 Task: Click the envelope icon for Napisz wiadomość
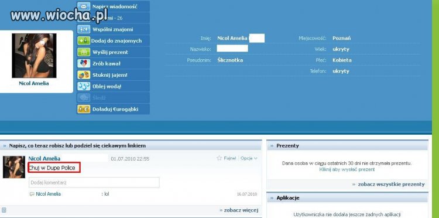84,6
